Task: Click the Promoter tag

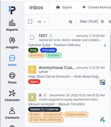Action: 49,50
